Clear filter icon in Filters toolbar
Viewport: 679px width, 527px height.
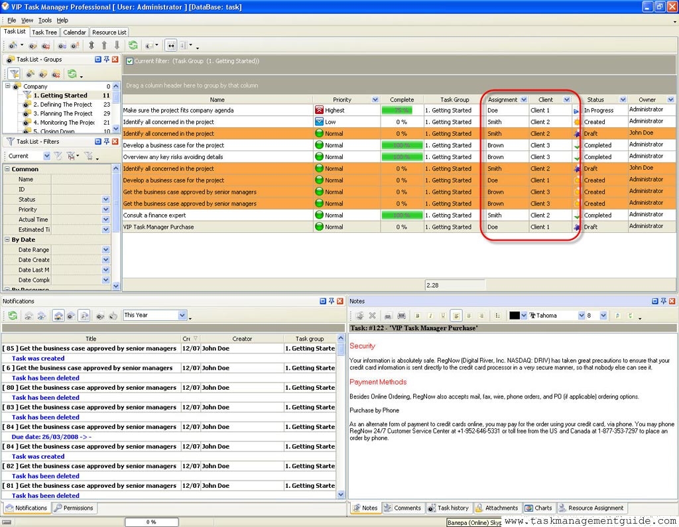(x=89, y=156)
